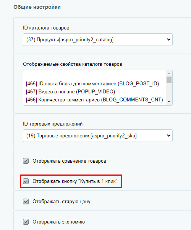This screenshot has height=230, width=191.
Task: Disable Отображать экономию checkbox
Action: pos(26,222)
